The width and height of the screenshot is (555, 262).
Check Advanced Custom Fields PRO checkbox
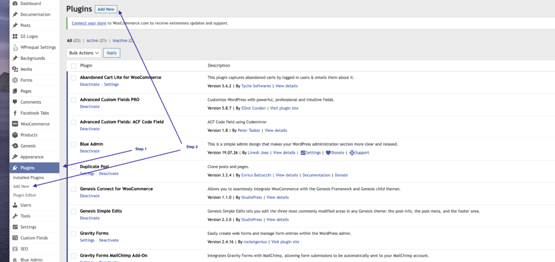(x=73, y=100)
